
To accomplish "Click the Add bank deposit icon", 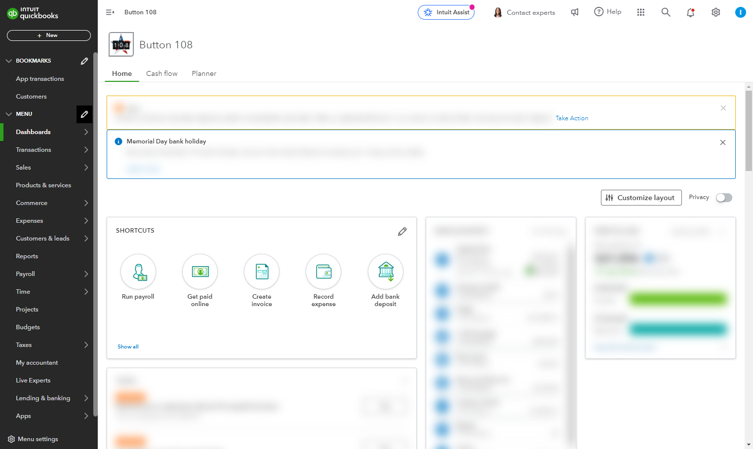I will pos(386,272).
